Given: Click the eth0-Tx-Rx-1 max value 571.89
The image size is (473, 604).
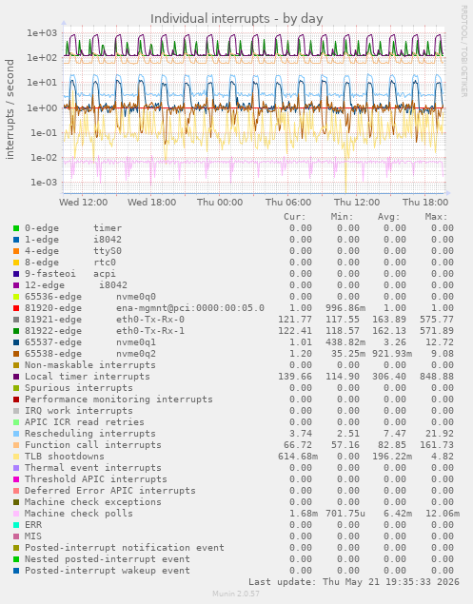Looking at the screenshot, I should click(437, 331).
